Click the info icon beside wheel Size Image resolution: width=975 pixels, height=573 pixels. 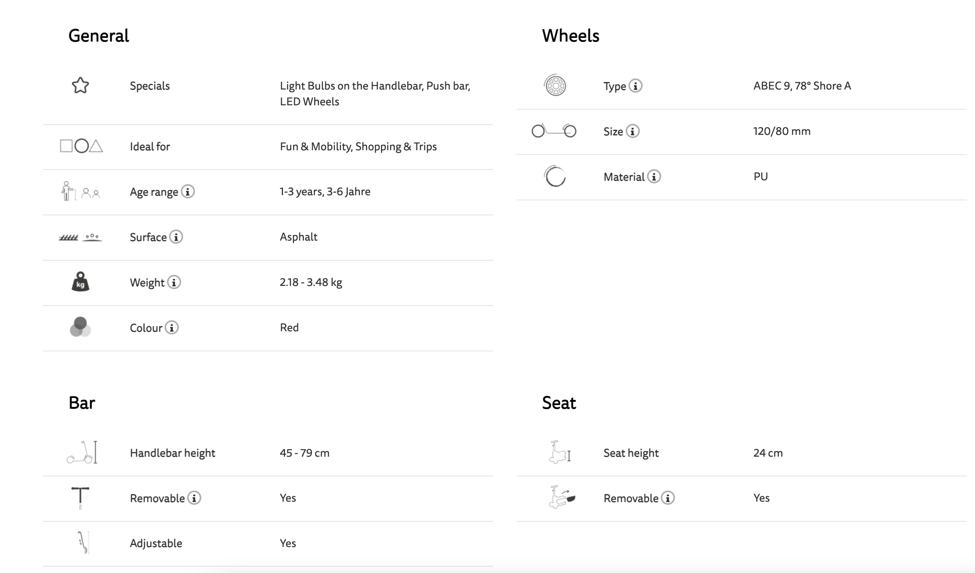pos(633,131)
